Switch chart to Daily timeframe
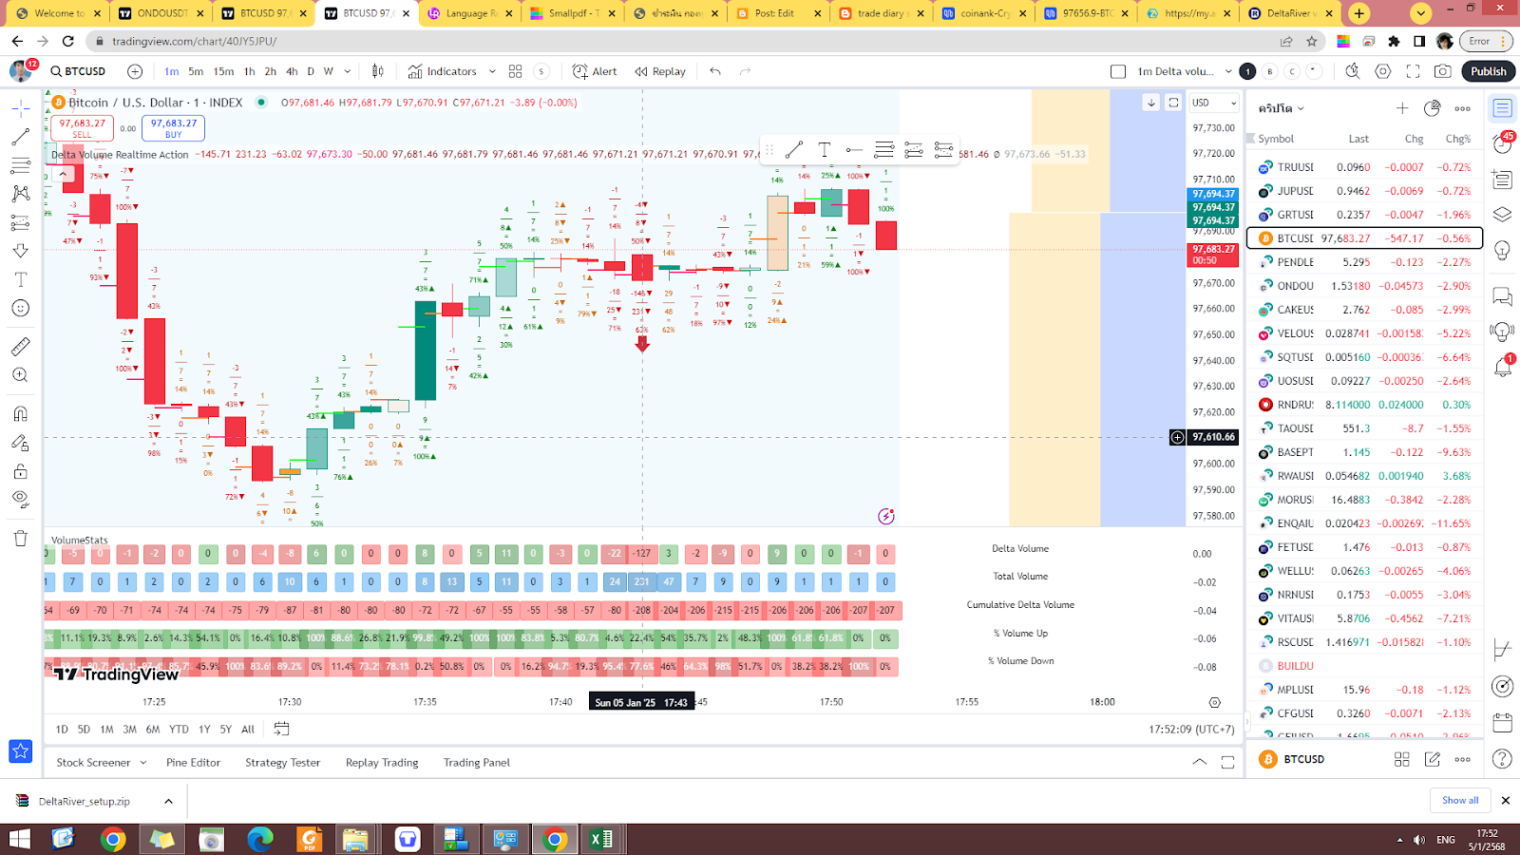This screenshot has height=855, width=1520. click(311, 71)
